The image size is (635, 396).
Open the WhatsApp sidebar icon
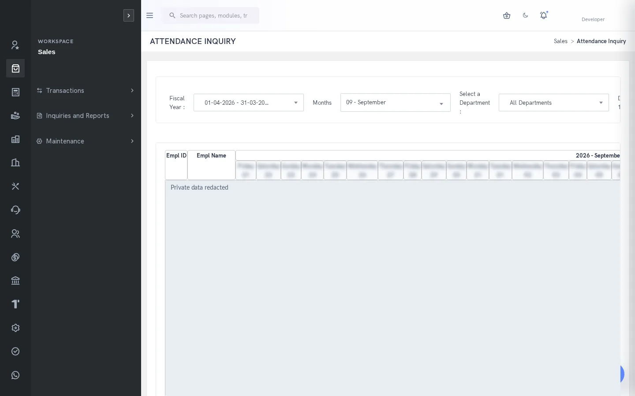click(x=15, y=375)
